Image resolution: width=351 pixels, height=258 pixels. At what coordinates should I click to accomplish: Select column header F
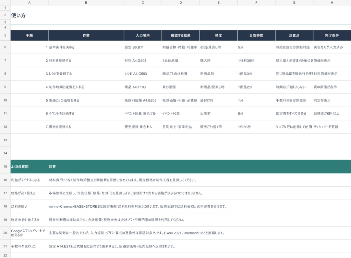[256, 3]
